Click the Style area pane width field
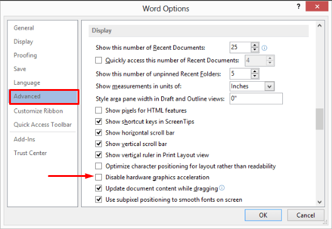The image size is (332, 229). (x=256, y=99)
